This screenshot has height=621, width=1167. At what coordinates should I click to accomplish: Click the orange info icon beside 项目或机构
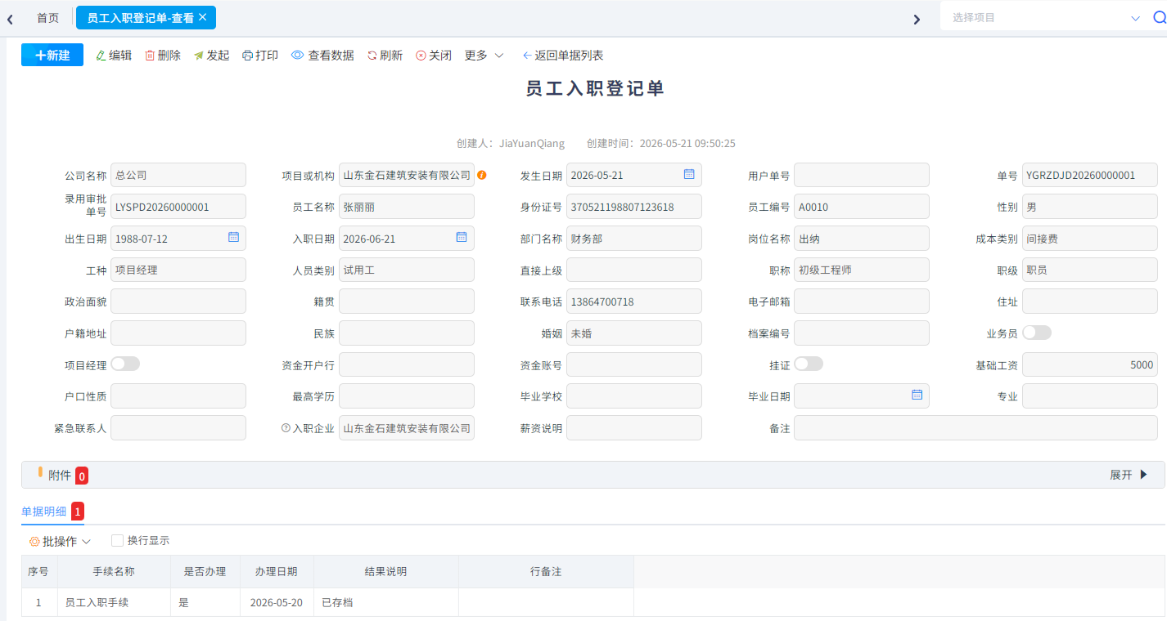pyautogui.click(x=482, y=175)
